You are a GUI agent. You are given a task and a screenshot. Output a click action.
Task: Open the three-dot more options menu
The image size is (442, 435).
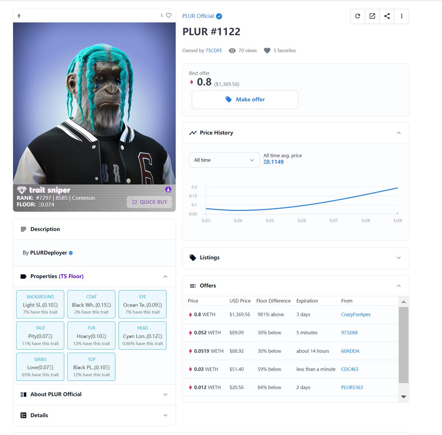click(401, 16)
